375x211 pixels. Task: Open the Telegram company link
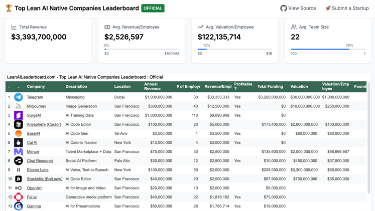click(35, 97)
